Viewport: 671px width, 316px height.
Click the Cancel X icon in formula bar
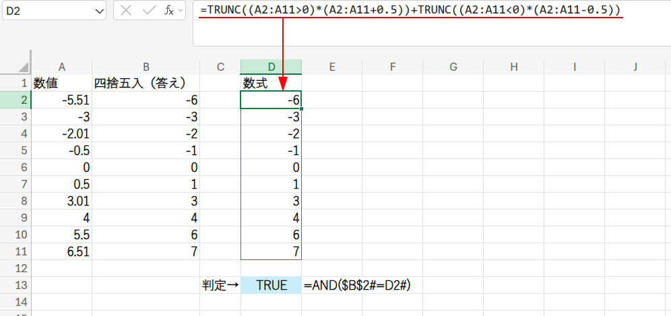tap(127, 11)
